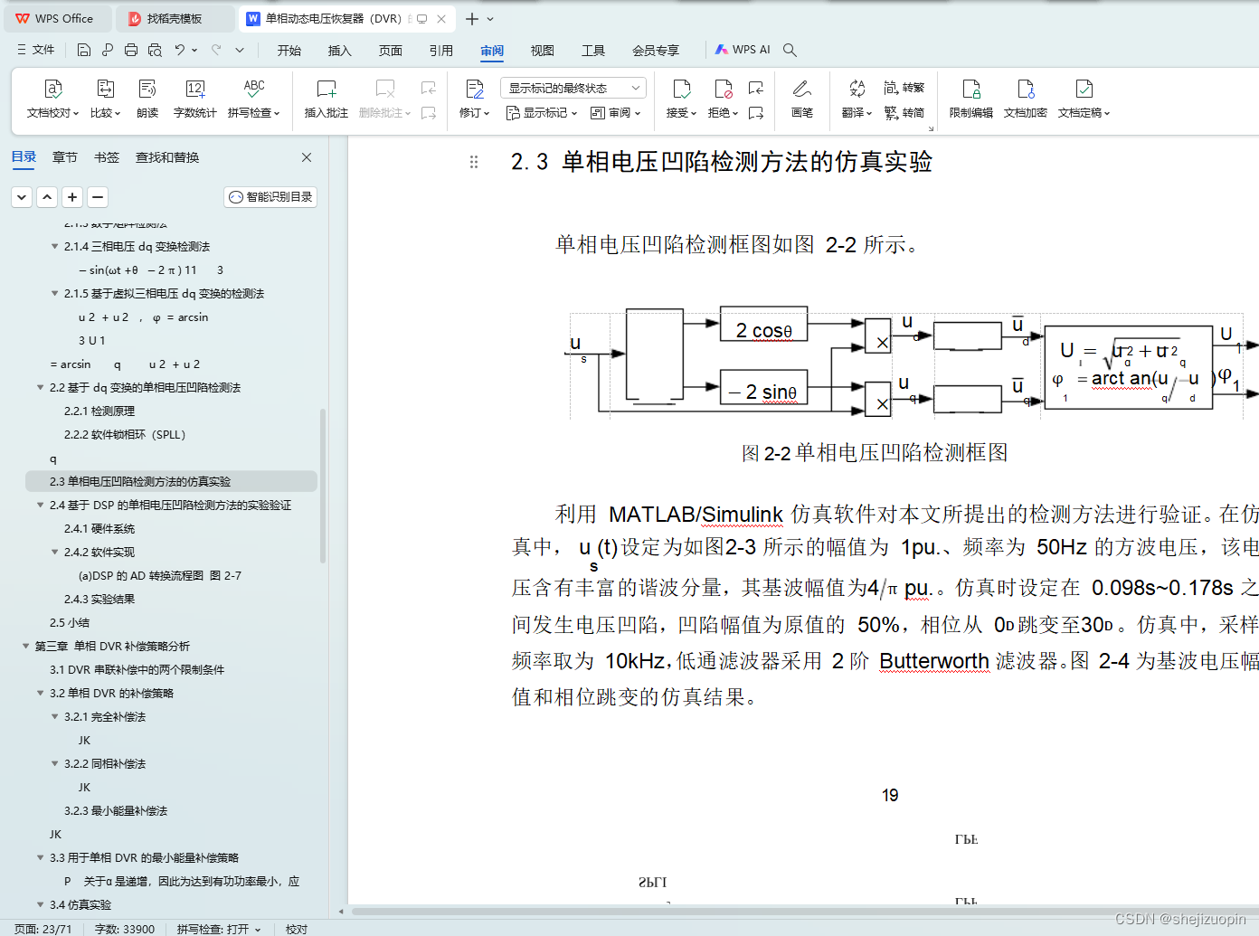1259x936 pixels.
Task: Go to next change in accept/reject group
Action: point(756,113)
